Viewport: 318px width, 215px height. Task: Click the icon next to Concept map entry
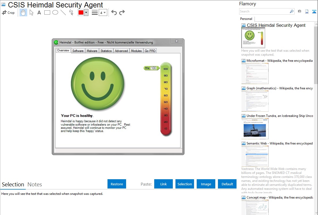(243, 198)
